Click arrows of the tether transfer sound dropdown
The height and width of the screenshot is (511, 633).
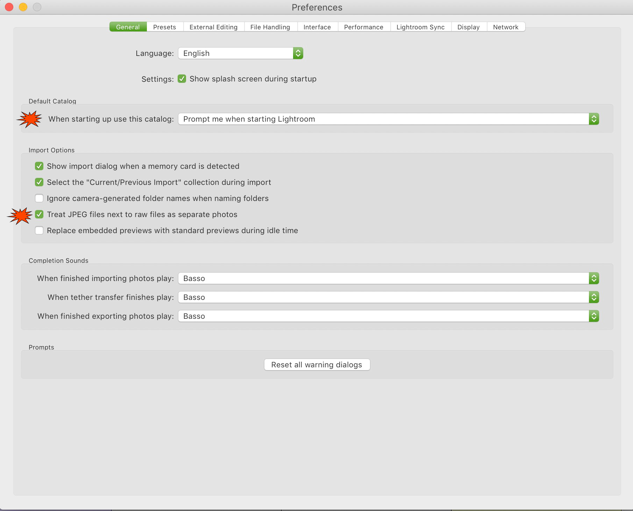[594, 297]
